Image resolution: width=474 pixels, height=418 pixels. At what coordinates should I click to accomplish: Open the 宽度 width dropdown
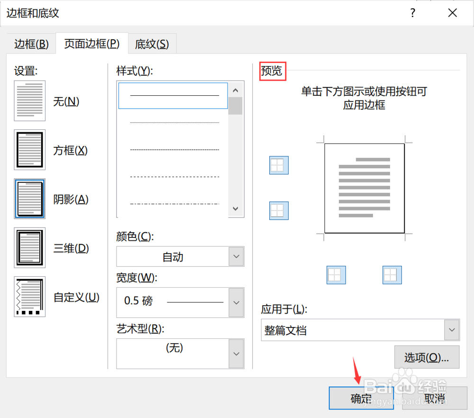tap(236, 302)
